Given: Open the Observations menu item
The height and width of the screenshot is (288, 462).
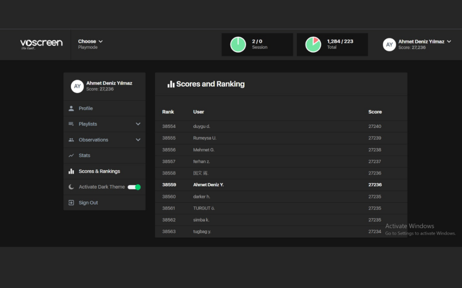Looking at the screenshot, I should (105, 140).
